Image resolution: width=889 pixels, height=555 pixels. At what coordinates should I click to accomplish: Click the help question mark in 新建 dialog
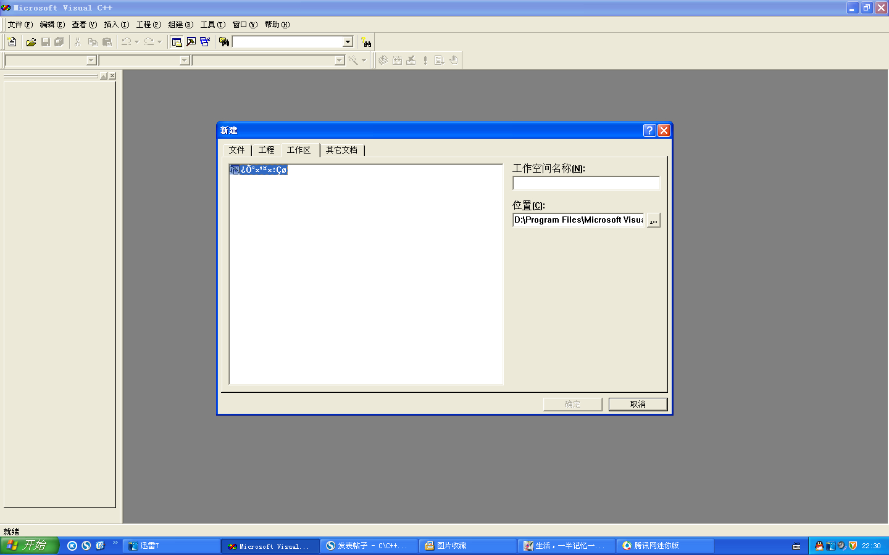click(x=649, y=130)
